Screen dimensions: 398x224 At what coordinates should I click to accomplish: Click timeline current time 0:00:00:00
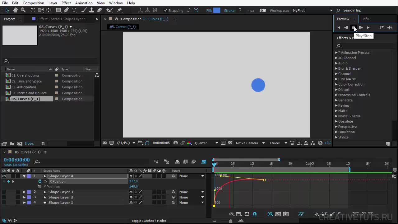tap(16, 160)
